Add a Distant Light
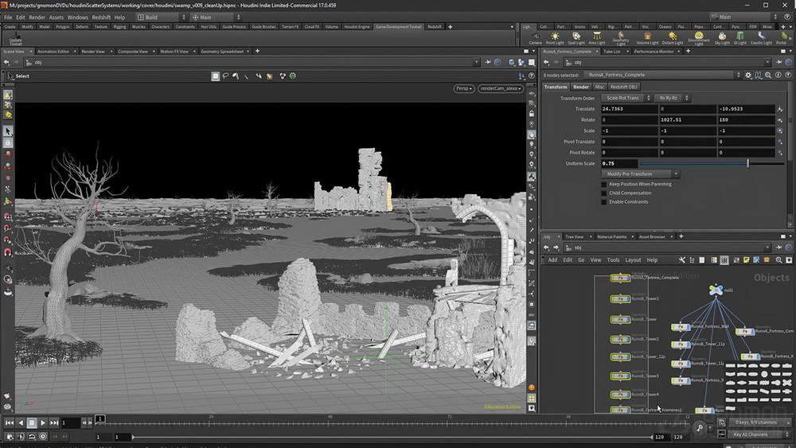Image resolution: width=796 pixels, height=448 pixels. click(x=672, y=38)
